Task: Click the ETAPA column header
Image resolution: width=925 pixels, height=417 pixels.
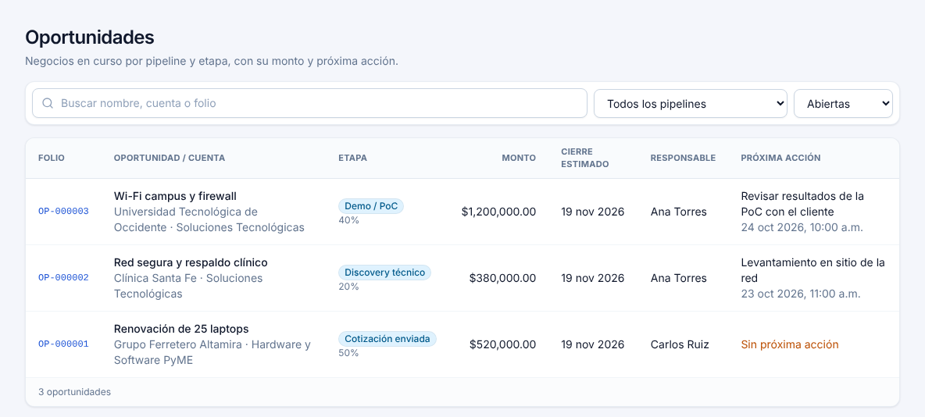Action: click(353, 158)
